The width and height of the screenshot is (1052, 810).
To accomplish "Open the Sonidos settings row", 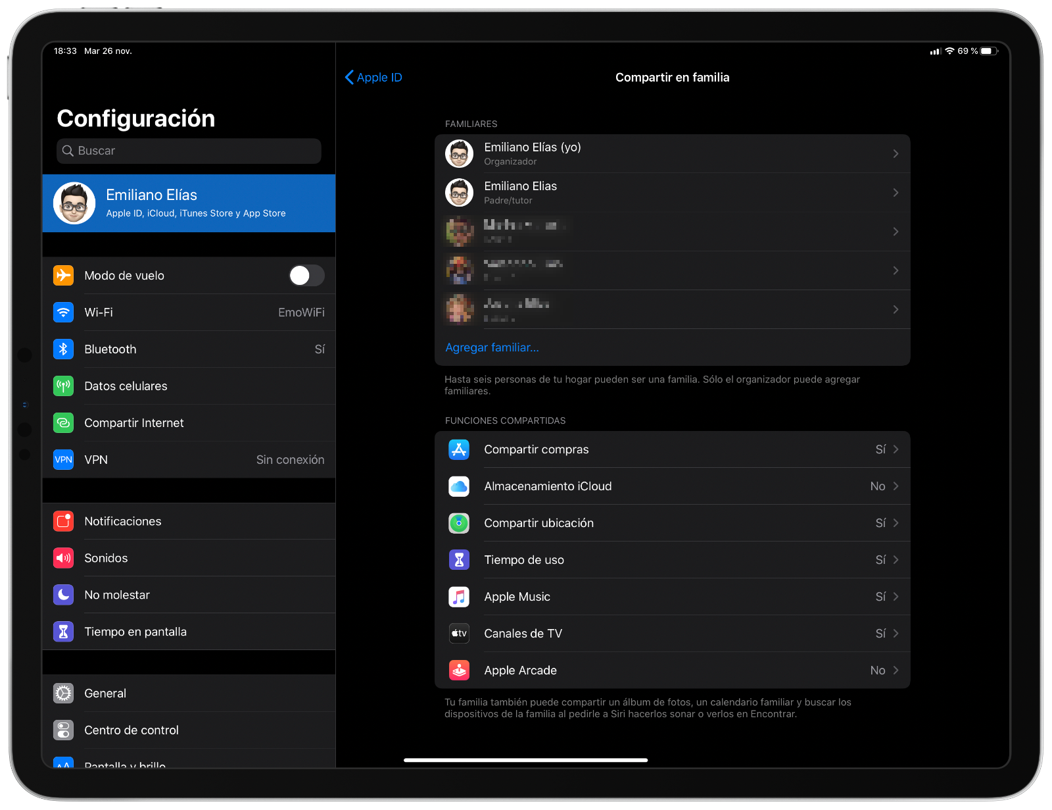I will 189,558.
